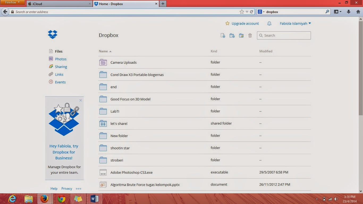
Task: Create a new folder using toolbar icon
Action: (x=232, y=36)
